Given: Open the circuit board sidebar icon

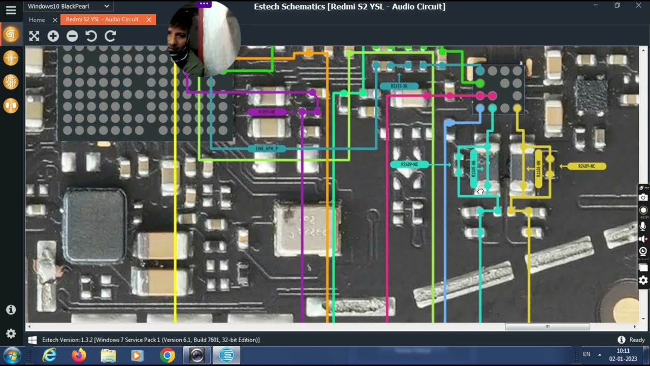Looking at the screenshot, I should point(11,82).
